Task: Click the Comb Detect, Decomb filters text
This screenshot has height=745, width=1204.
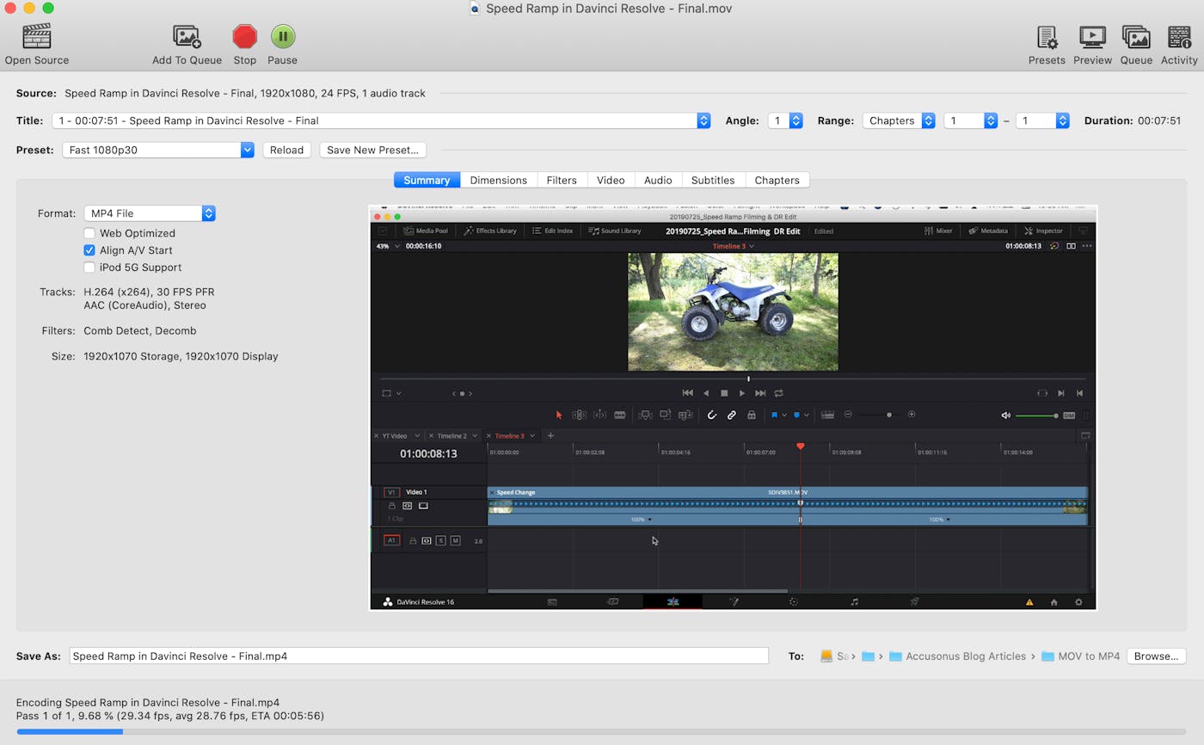Action: (x=139, y=330)
